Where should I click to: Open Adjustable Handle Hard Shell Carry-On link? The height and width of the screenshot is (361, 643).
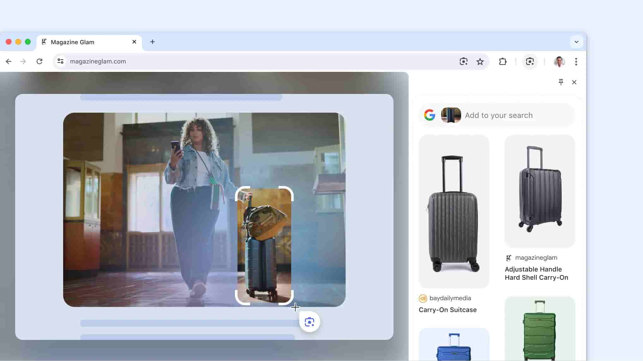pyautogui.click(x=536, y=273)
